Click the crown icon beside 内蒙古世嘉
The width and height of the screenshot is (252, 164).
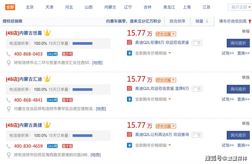coord(47,33)
